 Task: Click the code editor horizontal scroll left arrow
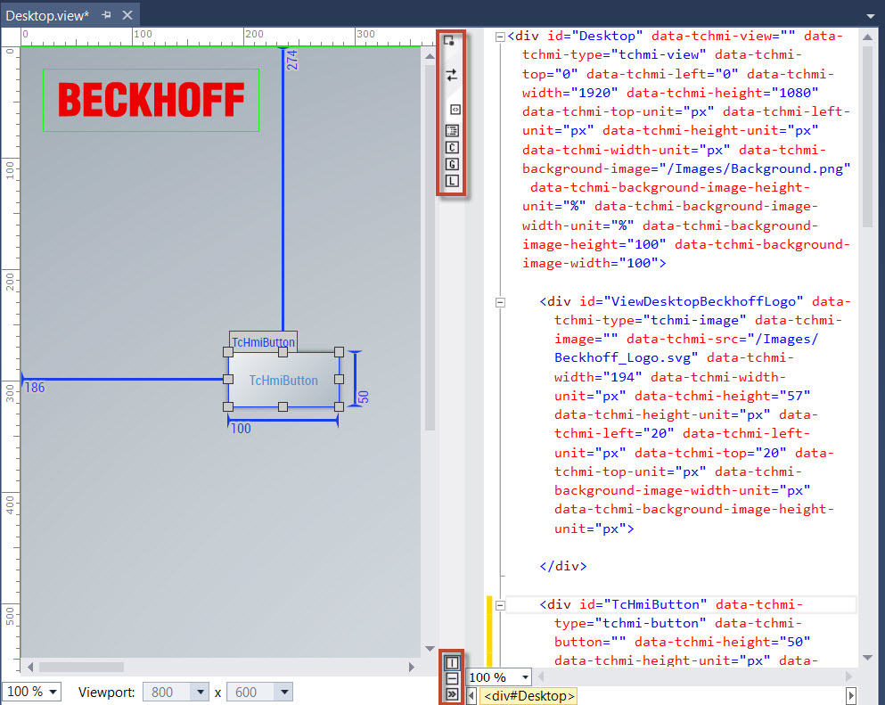click(x=541, y=676)
